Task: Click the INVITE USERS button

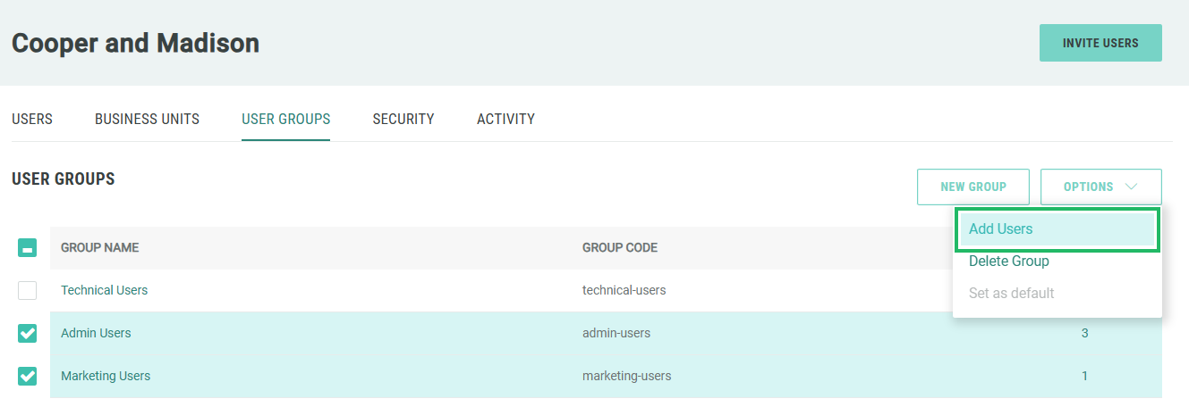Action: tap(1100, 43)
